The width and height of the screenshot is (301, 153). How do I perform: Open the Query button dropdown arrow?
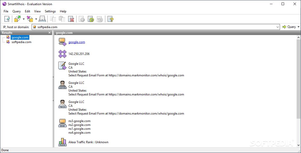point(298,27)
